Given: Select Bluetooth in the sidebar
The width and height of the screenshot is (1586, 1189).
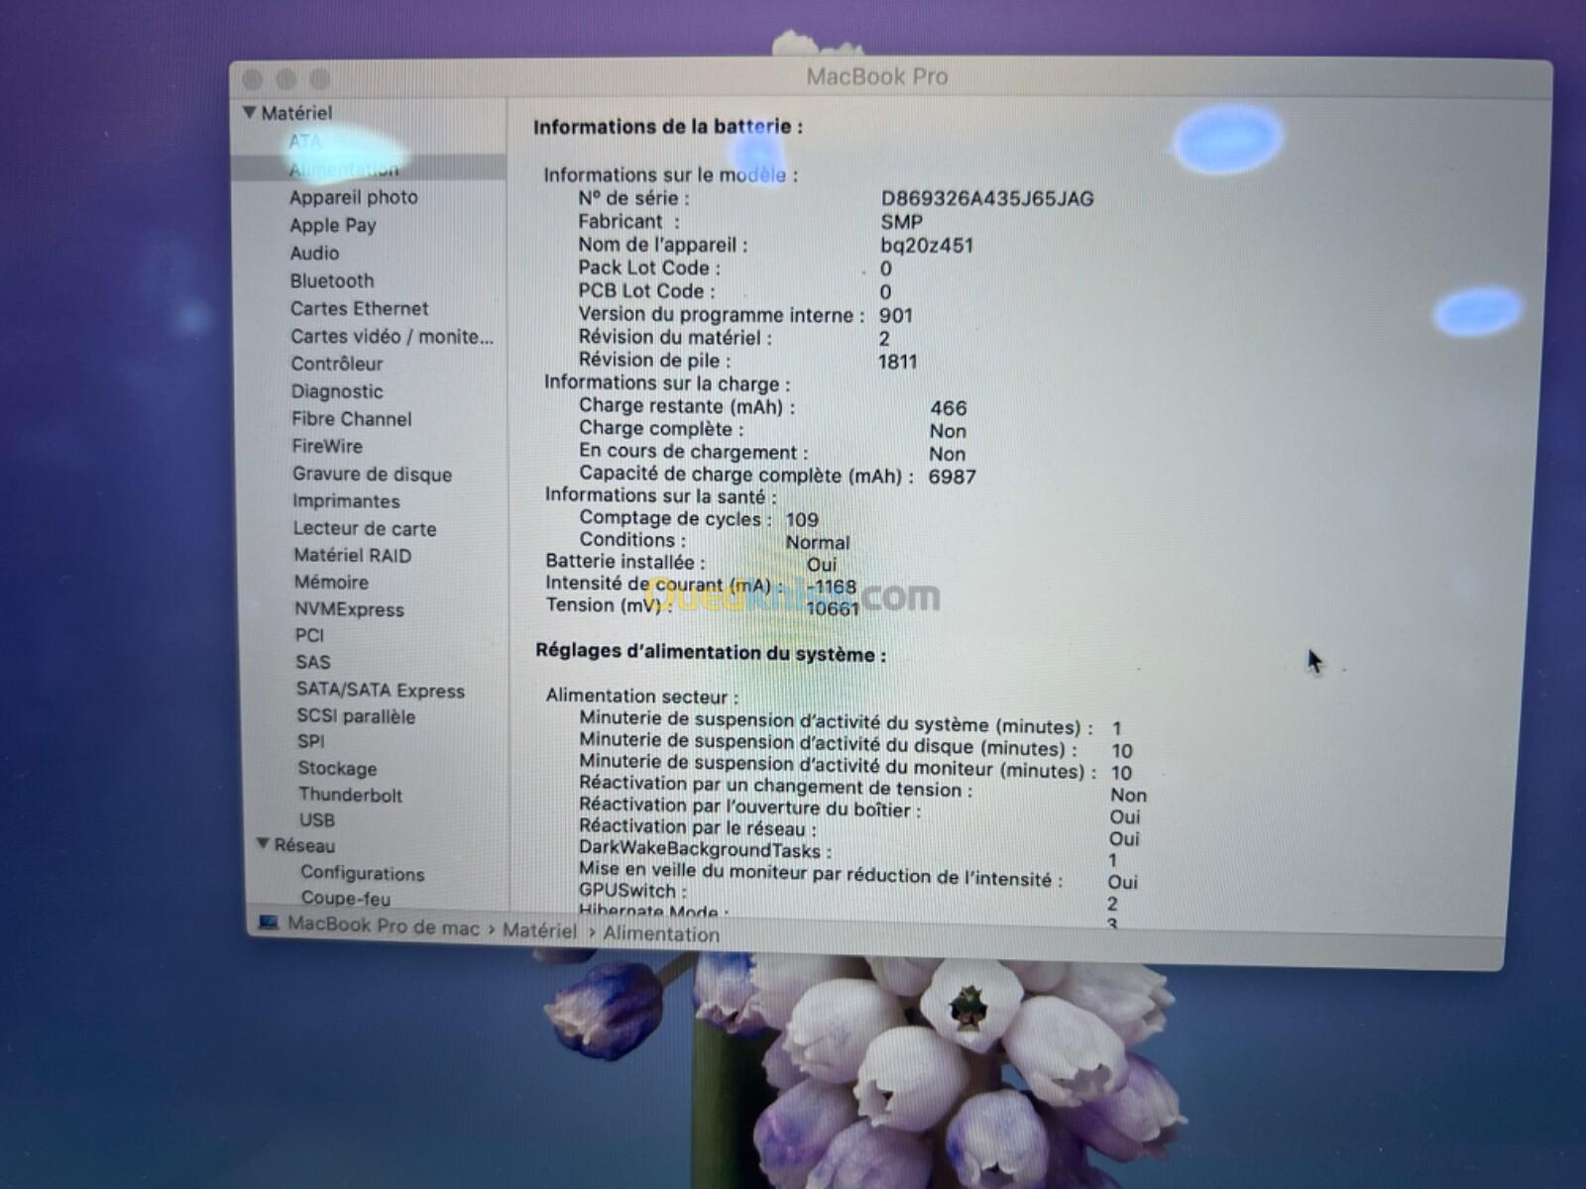Looking at the screenshot, I should tap(332, 280).
